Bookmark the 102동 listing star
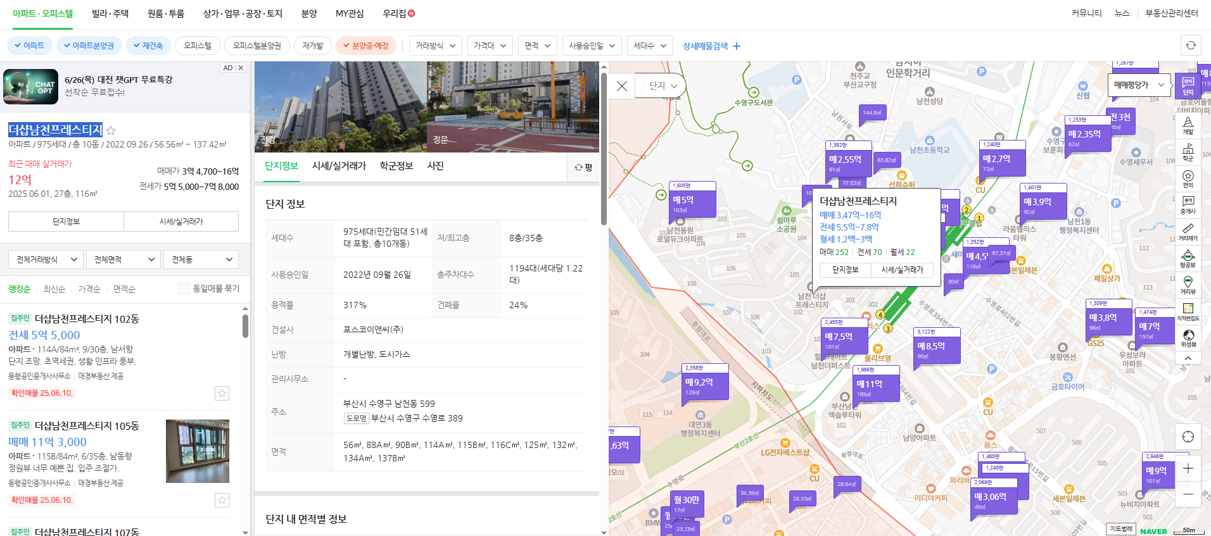The height and width of the screenshot is (536, 1211). coord(222,393)
